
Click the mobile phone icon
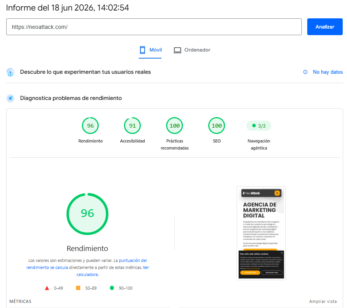(x=143, y=50)
